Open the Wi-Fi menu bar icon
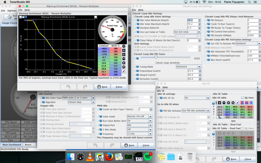Image resolution: width=261 pixels, height=163 pixels. [204, 2]
